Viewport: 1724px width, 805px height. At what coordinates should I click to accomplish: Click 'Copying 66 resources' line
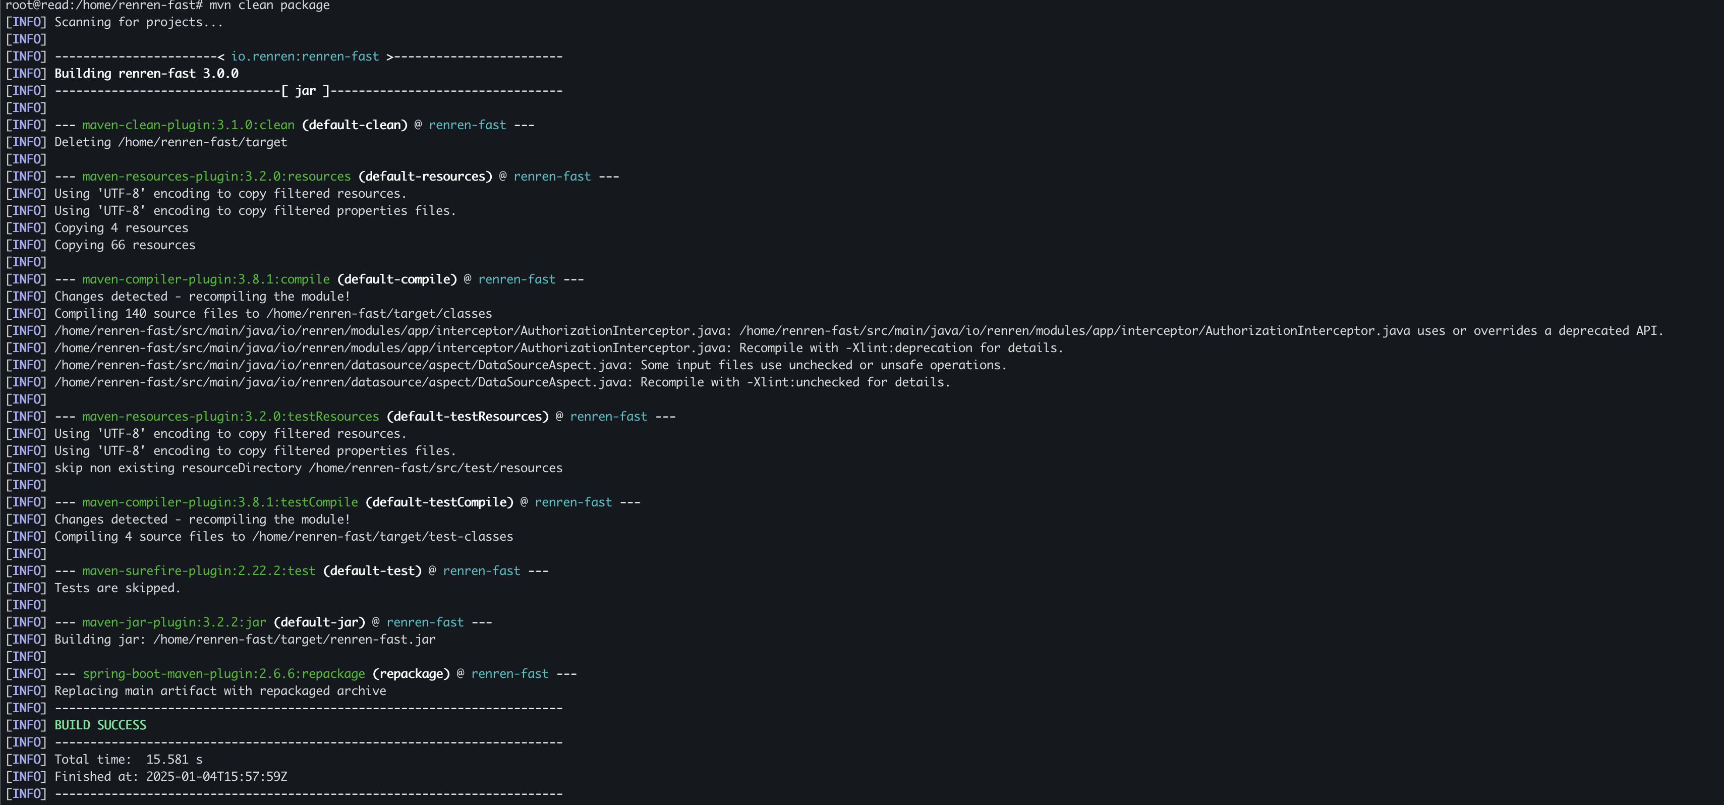pyautogui.click(x=125, y=245)
